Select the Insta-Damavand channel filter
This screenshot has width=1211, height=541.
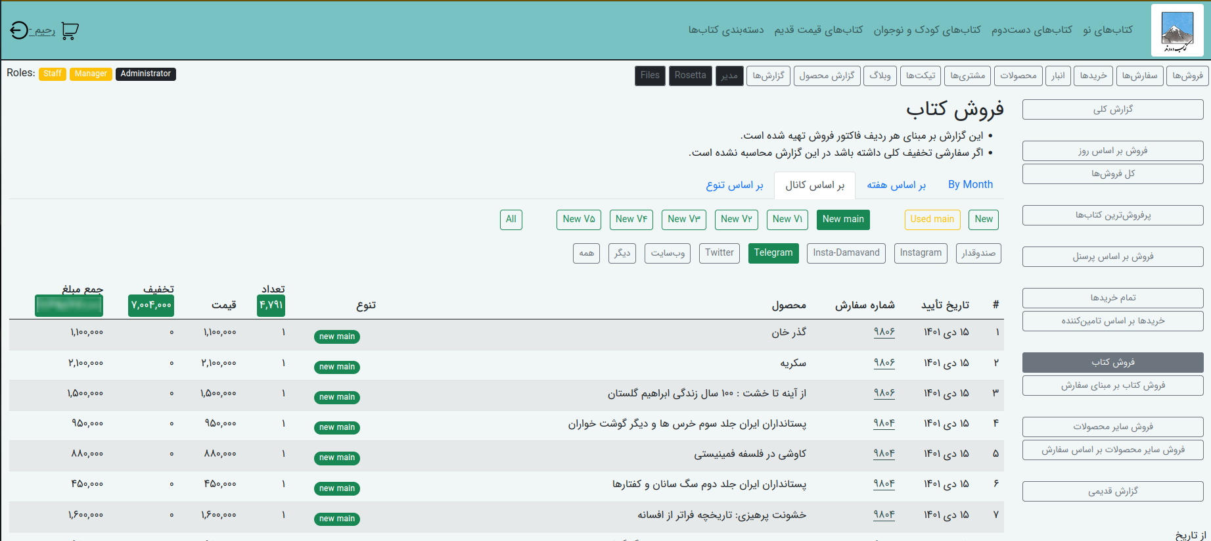(846, 253)
